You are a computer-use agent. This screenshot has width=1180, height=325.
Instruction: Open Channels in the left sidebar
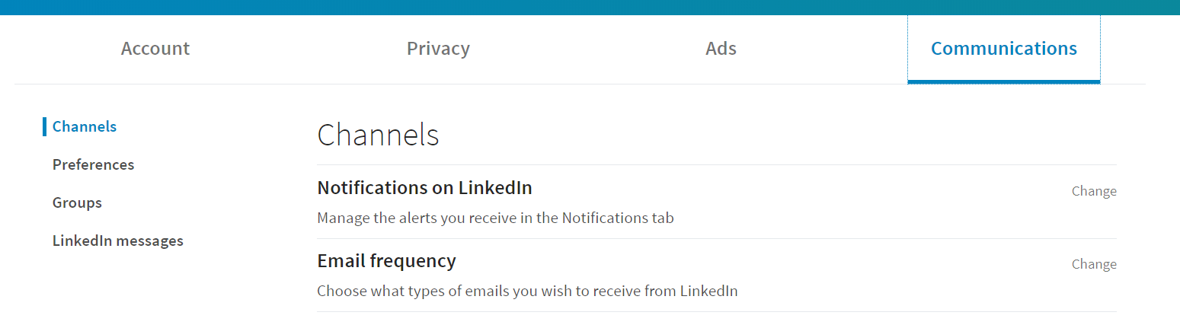[85, 126]
